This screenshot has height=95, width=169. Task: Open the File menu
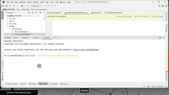coord(8,2)
